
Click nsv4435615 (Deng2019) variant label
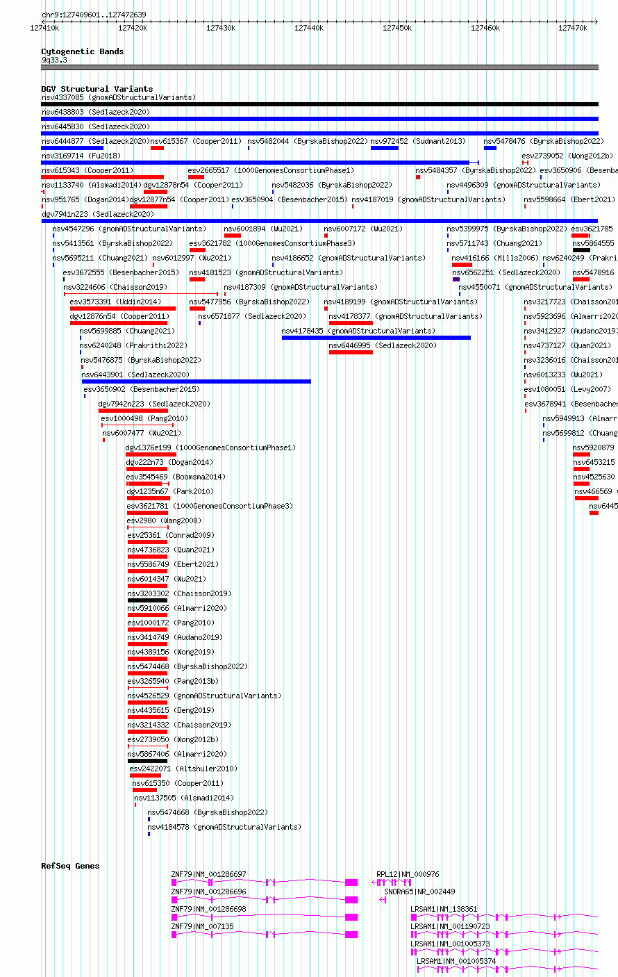[171, 710]
